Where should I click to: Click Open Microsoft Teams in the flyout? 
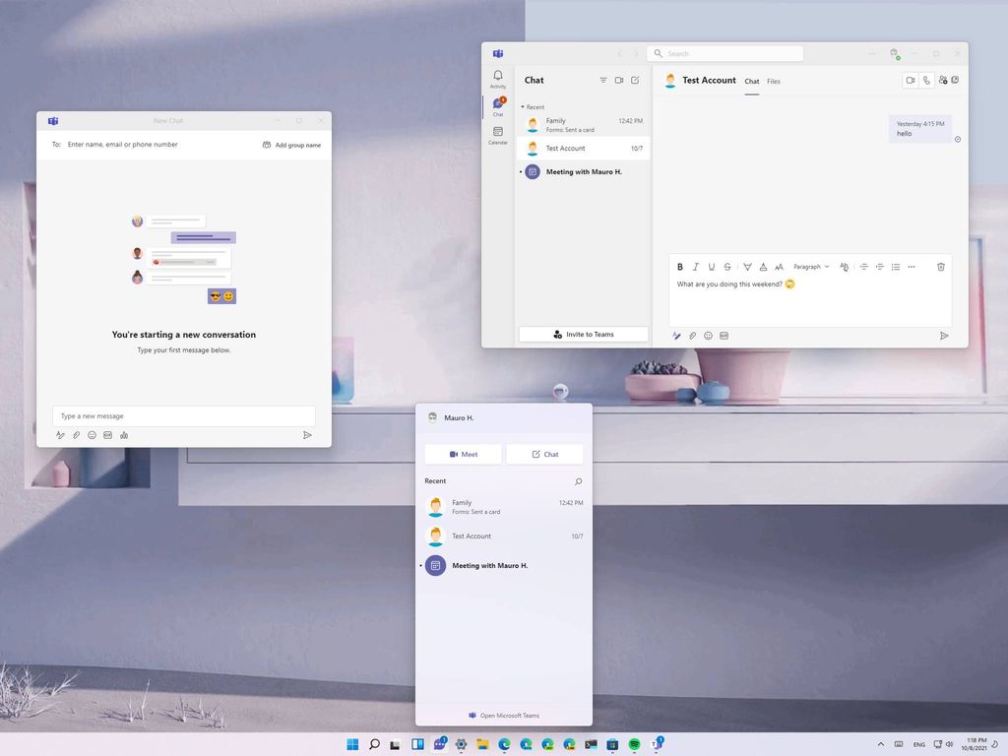[504, 716]
